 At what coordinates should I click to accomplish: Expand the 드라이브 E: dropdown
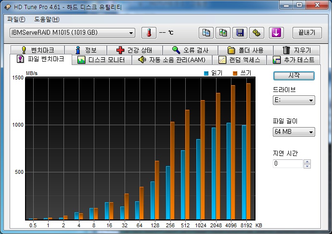(294, 100)
